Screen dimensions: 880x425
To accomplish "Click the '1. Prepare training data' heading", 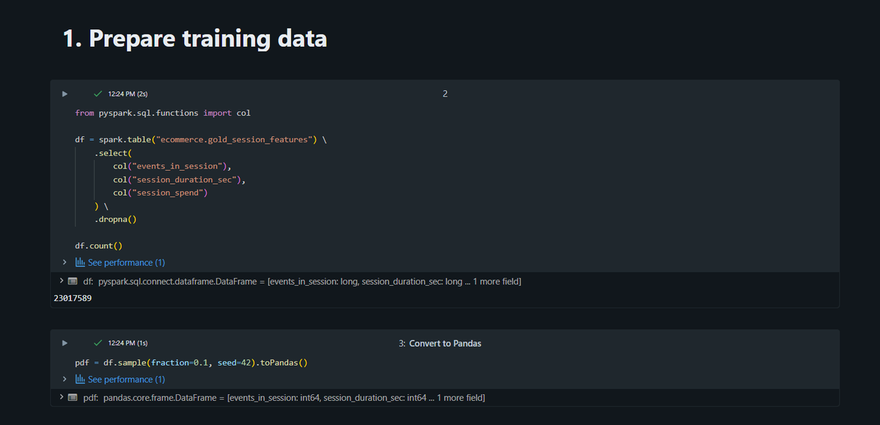I will pos(195,39).
